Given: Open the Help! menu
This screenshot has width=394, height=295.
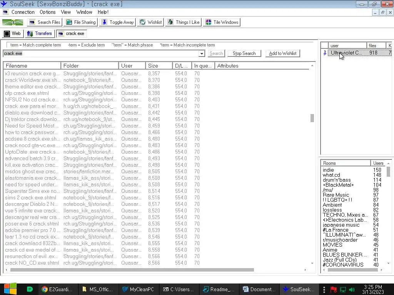Looking at the screenshot, I should [103, 12].
